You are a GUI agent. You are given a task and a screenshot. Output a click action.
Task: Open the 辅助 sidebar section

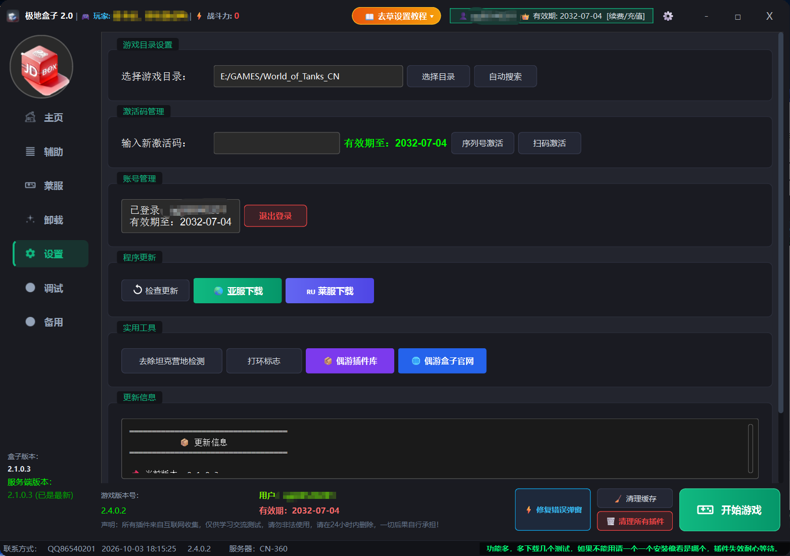pos(51,152)
